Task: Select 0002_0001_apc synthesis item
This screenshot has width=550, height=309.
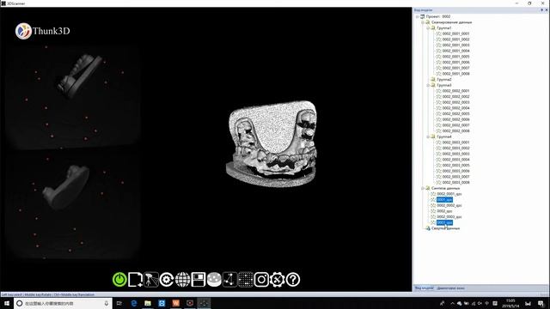Action: [449, 194]
